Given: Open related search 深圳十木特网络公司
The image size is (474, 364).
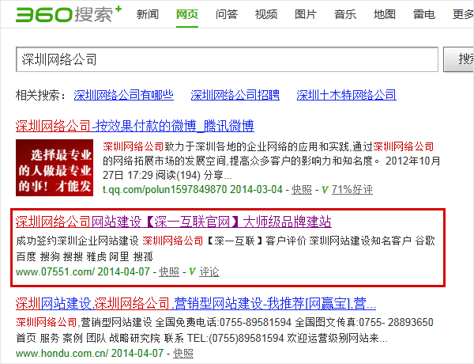Looking at the screenshot, I should [346, 95].
